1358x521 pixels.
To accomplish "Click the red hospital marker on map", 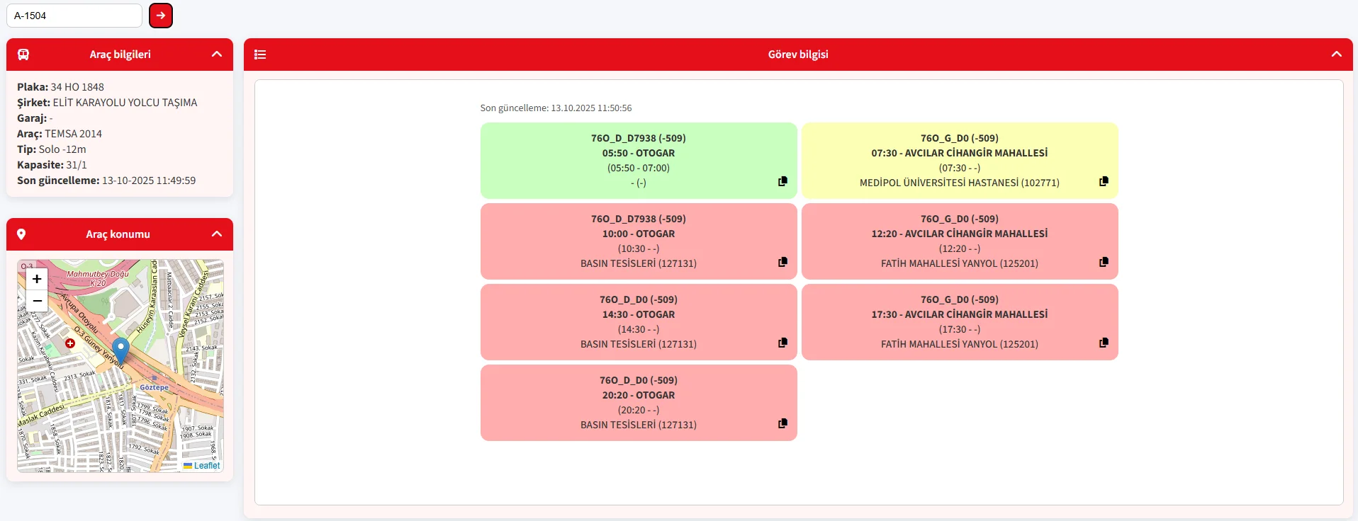I will [x=70, y=343].
